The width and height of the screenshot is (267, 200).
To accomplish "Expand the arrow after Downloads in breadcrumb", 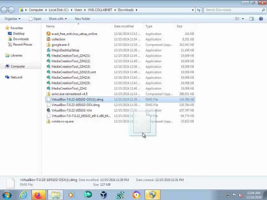I will pos(137,10).
